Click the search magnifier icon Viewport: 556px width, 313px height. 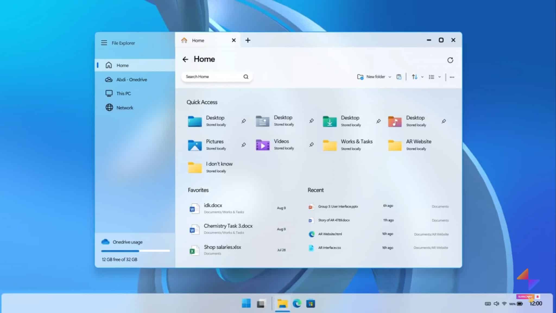tap(246, 77)
